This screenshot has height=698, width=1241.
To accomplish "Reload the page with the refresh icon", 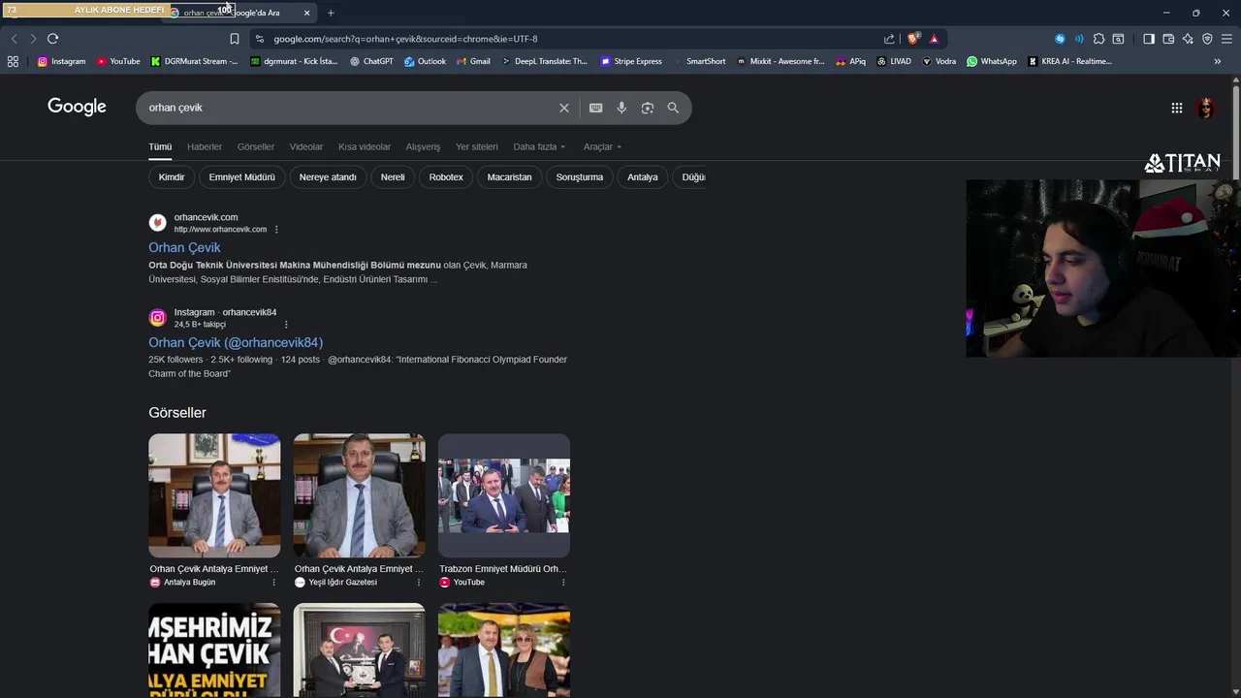I will (52, 39).
